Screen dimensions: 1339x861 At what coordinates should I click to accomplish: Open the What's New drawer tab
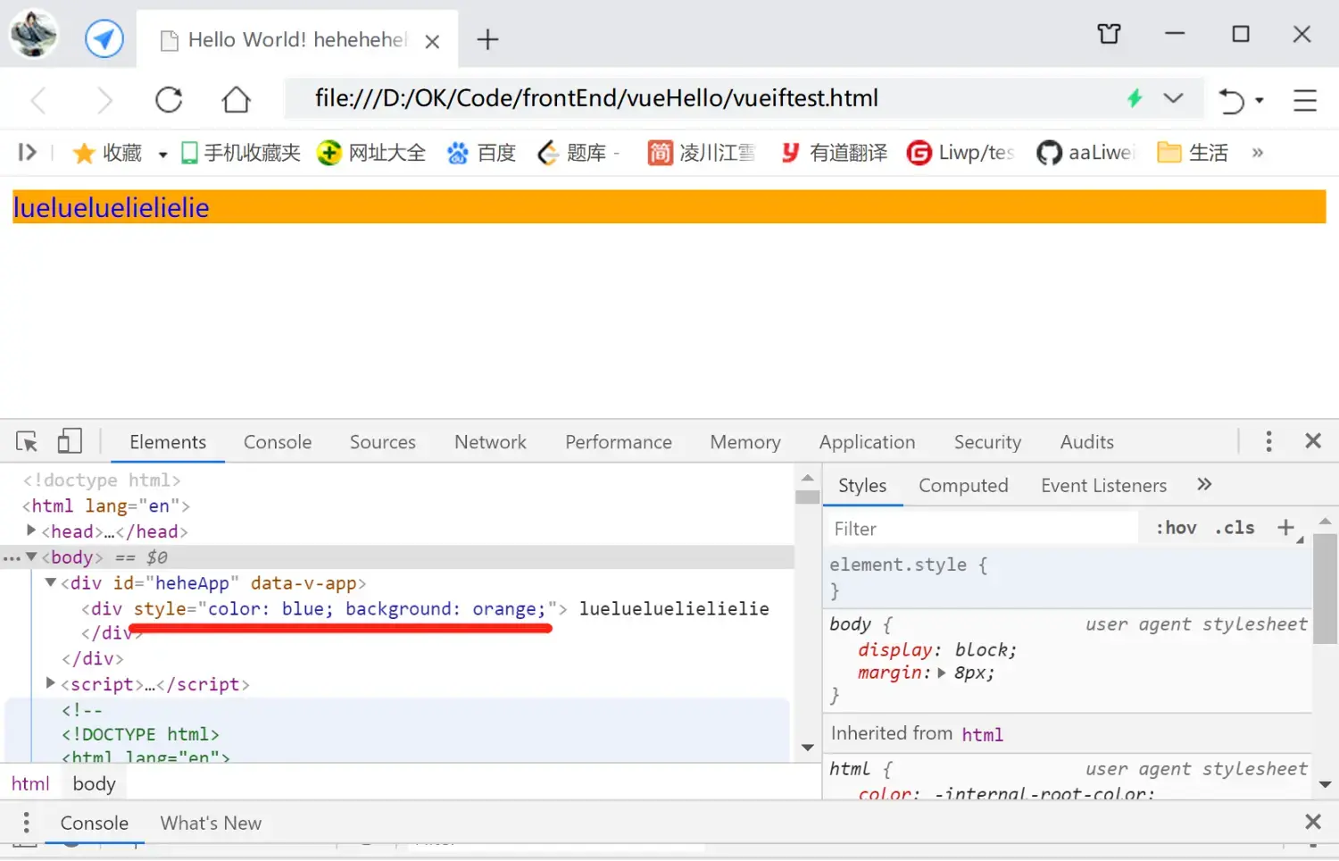pos(211,823)
